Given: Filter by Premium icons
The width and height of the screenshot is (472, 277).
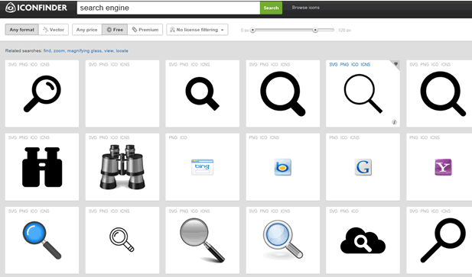Looking at the screenshot, I should click(145, 30).
